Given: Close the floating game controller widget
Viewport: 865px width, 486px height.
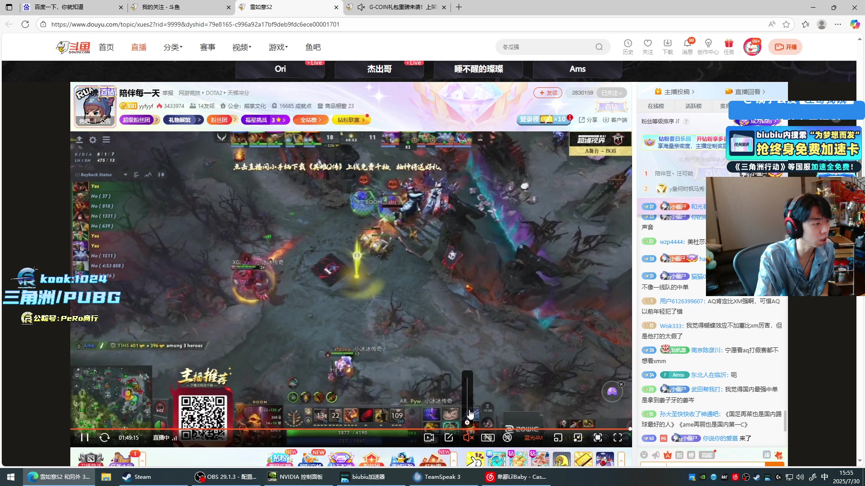Looking at the screenshot, I should [x=621, y=384].
